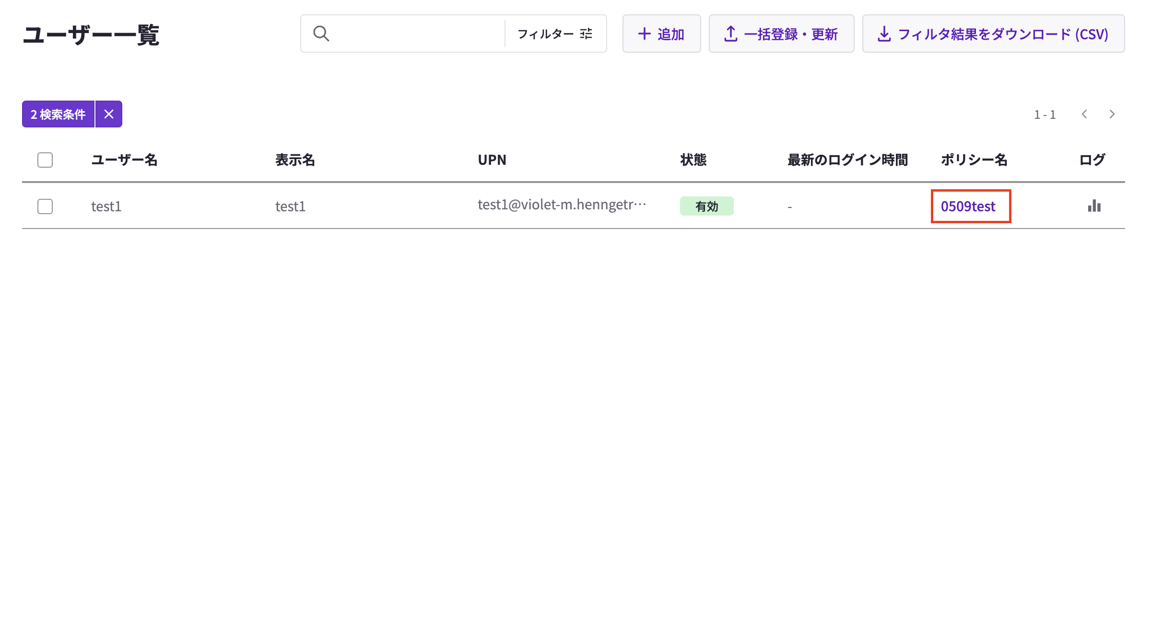Click the ポリシー名 column header
This screenshot has width=1151, height=641.
tap(974, 160)
